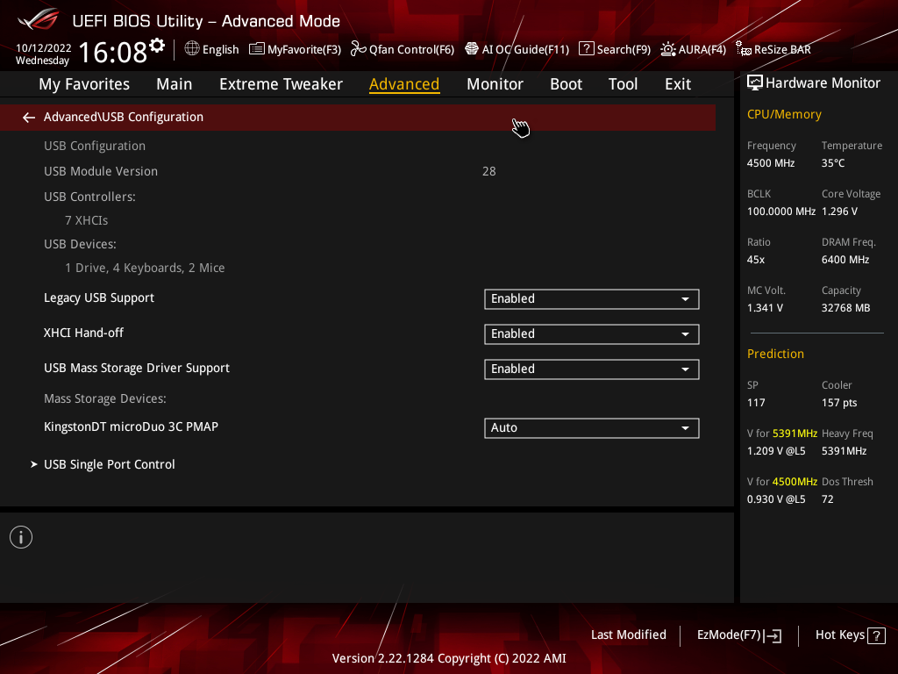Open the Boot tab

point(566,84)
